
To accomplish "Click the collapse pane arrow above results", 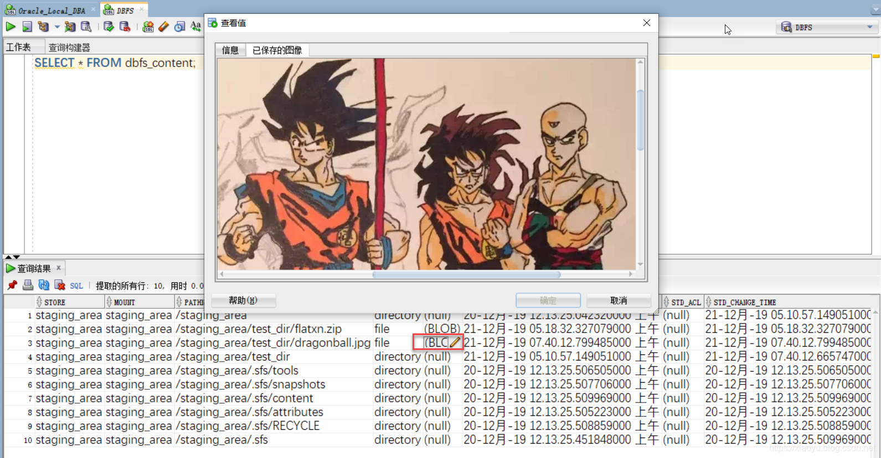I will pyautogui.click(x=8, y=257).
